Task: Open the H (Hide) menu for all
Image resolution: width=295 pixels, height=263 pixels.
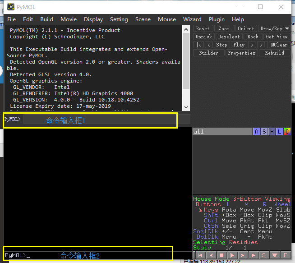Action: point(272,132)
